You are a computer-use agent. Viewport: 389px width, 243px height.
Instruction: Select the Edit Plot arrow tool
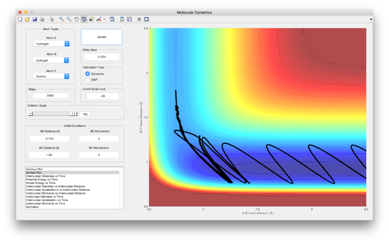52,19
